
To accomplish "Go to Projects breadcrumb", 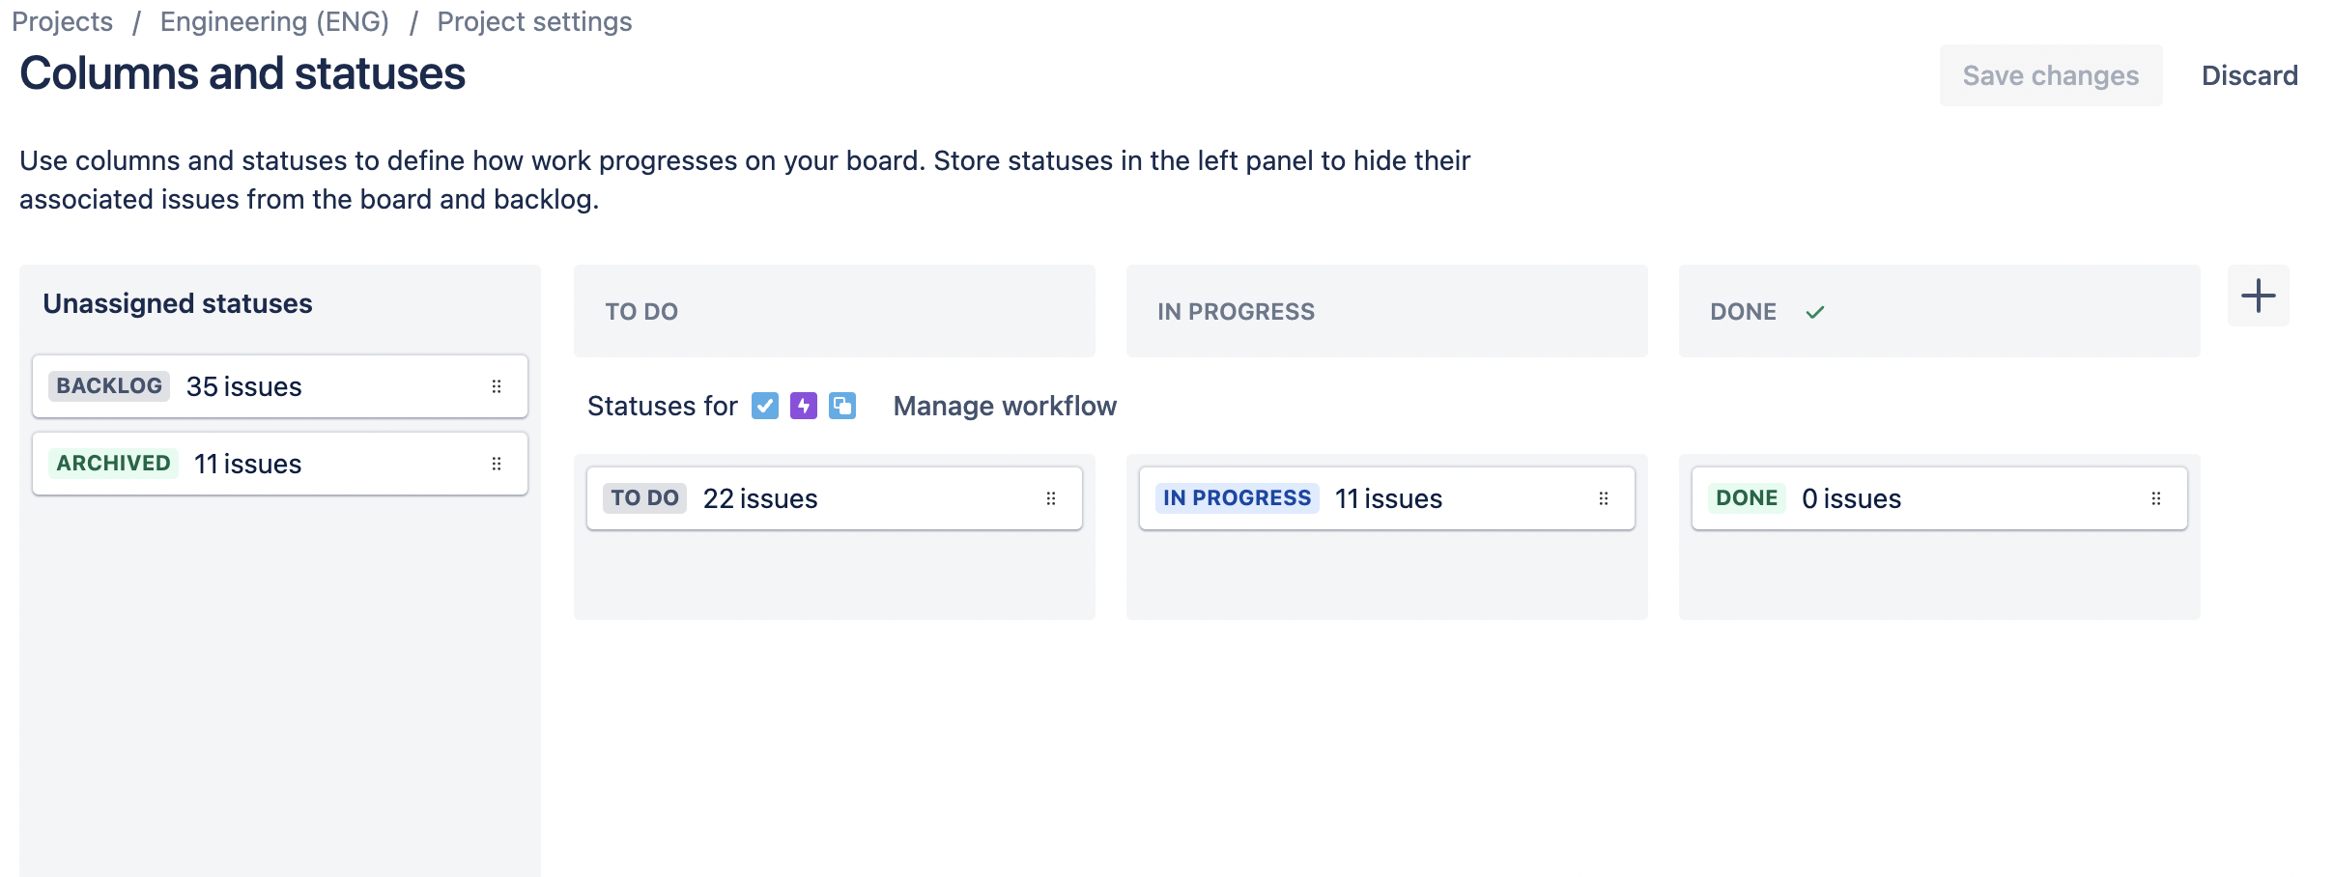I will pyautogui.click(x=62, y=21).
